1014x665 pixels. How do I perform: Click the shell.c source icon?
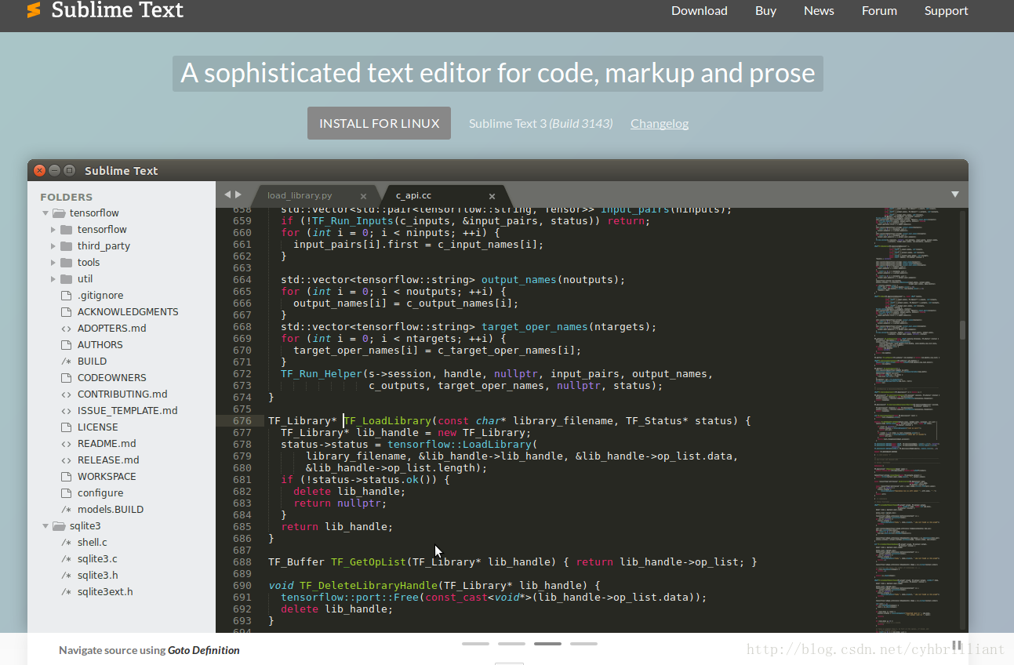point(66,543)
